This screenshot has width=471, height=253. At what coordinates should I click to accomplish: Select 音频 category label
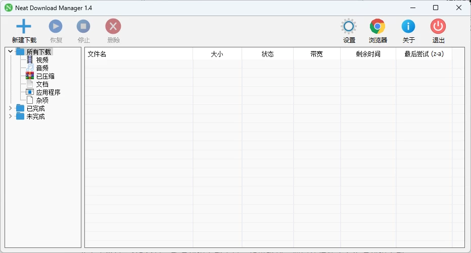[42, 68]
